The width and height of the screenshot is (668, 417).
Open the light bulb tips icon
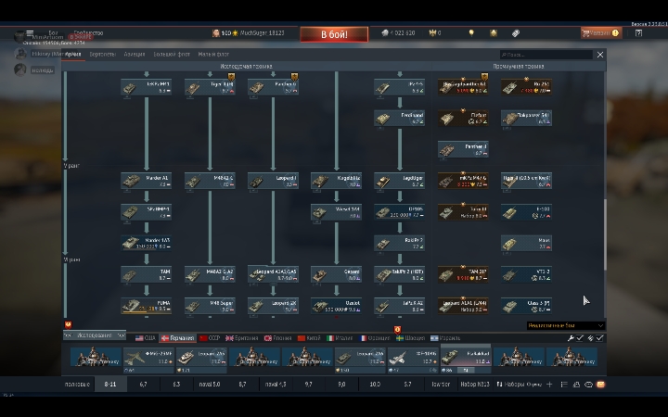pyautogui.click(x=471, y=32)
